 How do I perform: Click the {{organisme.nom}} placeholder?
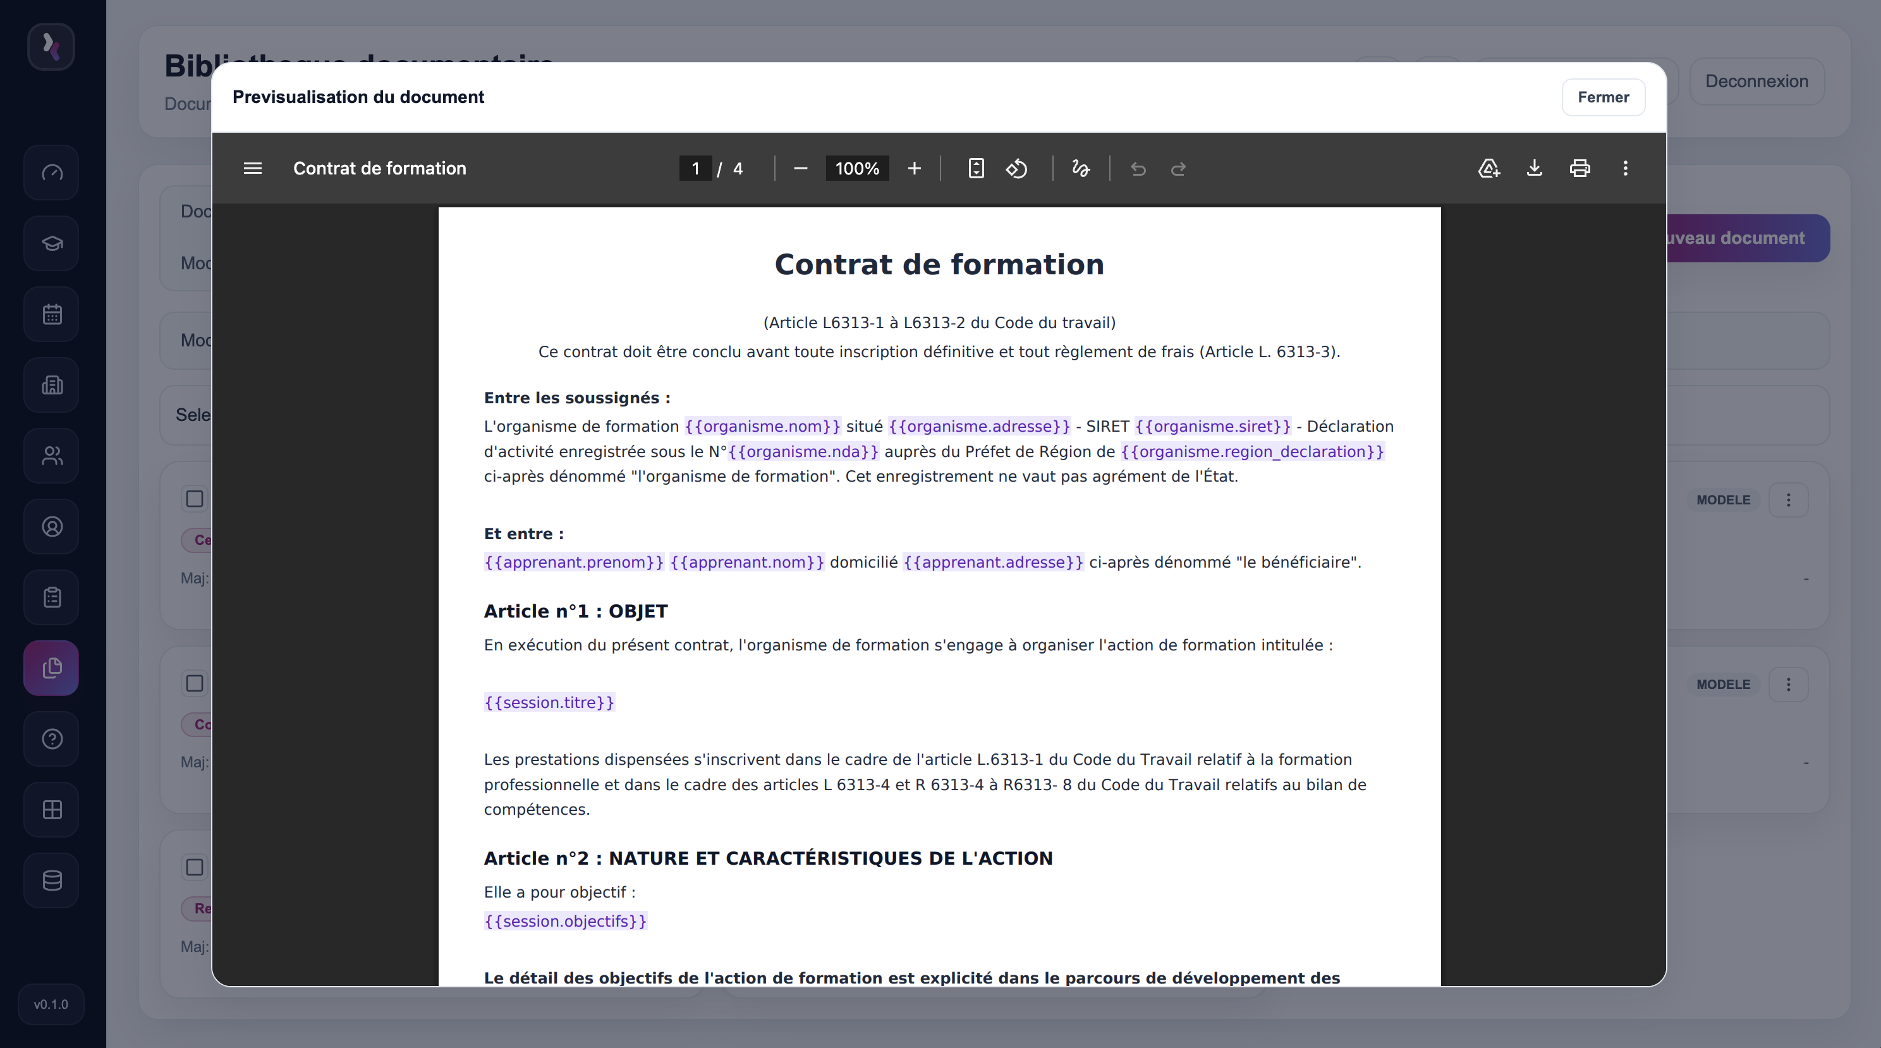[762, 427]
